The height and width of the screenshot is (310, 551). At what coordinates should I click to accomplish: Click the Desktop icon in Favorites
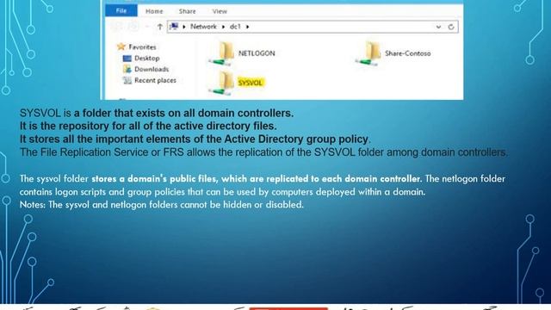127,59
